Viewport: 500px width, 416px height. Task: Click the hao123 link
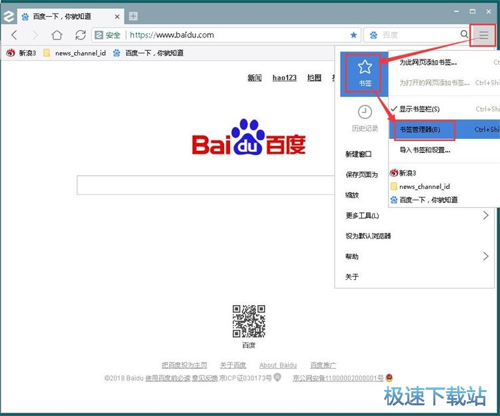[285, 77]
